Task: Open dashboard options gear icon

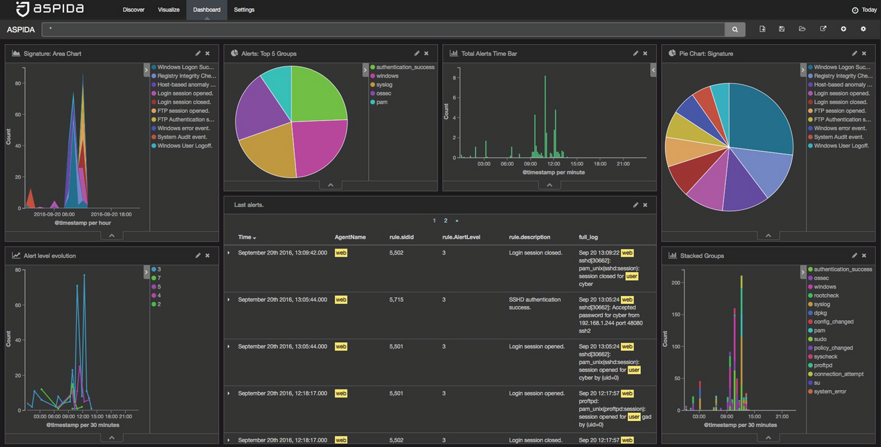Action: pyautogui.click(x=863, y=29)
